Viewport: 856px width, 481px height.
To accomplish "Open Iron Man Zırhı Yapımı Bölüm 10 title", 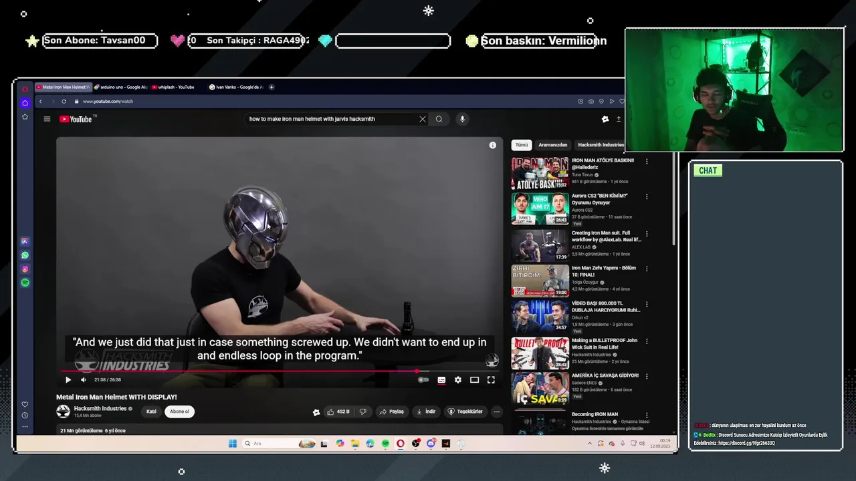I will [604, 271].
